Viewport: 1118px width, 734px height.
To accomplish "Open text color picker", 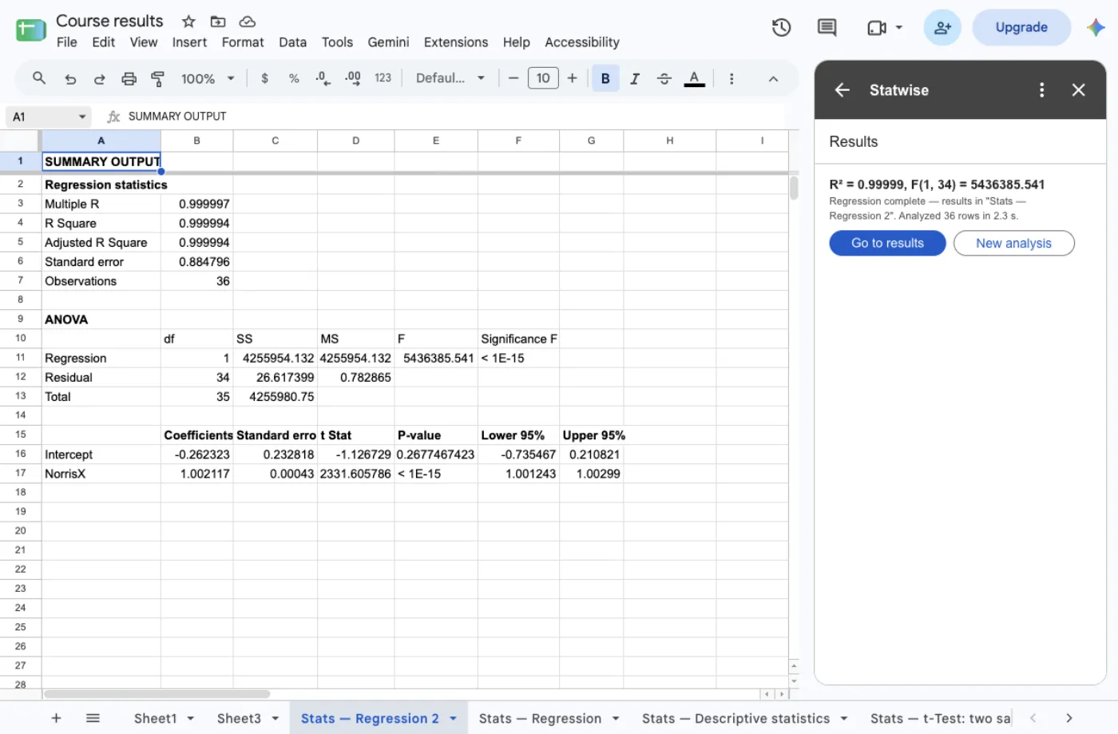I will pos(694,78).
